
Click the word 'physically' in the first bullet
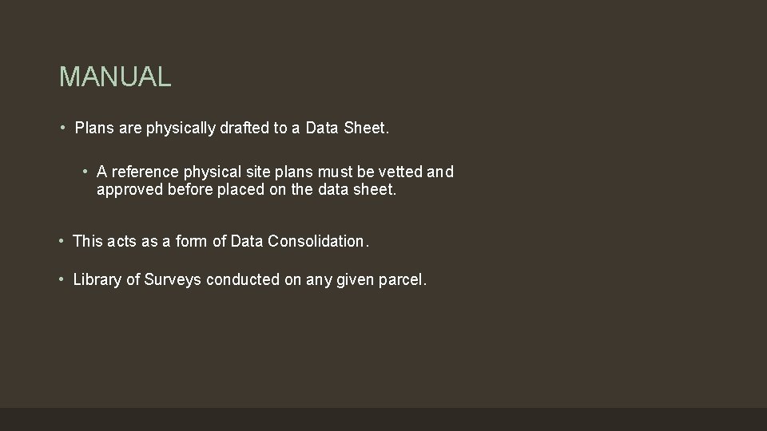pyautogui.click(x=180, y=128)
